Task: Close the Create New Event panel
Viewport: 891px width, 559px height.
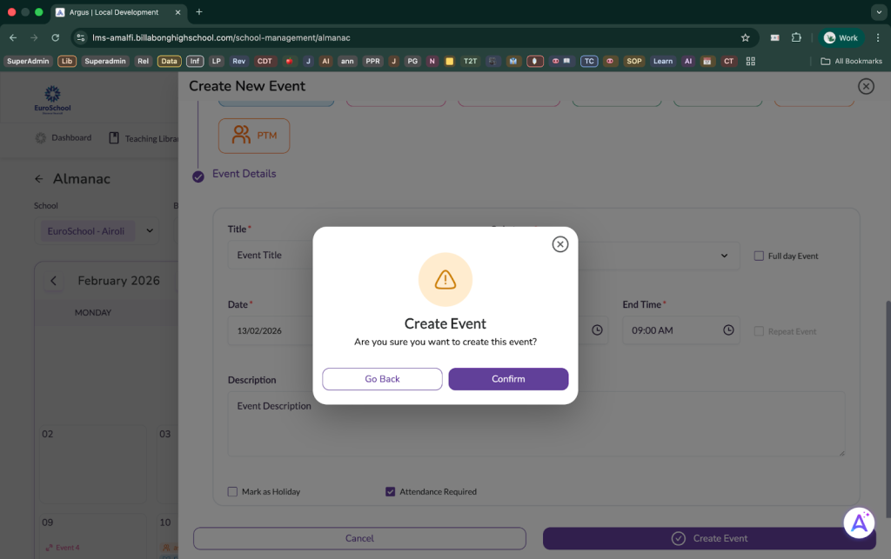Action: pyautogui.click(x=865, y=86)
